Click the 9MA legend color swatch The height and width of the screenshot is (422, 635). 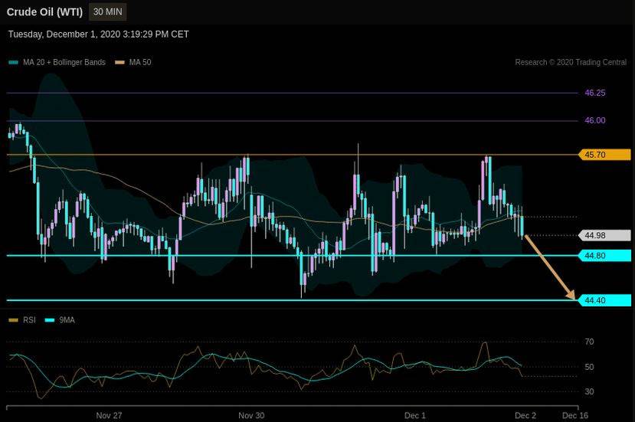pyautogui.click(x=50, y=320)
